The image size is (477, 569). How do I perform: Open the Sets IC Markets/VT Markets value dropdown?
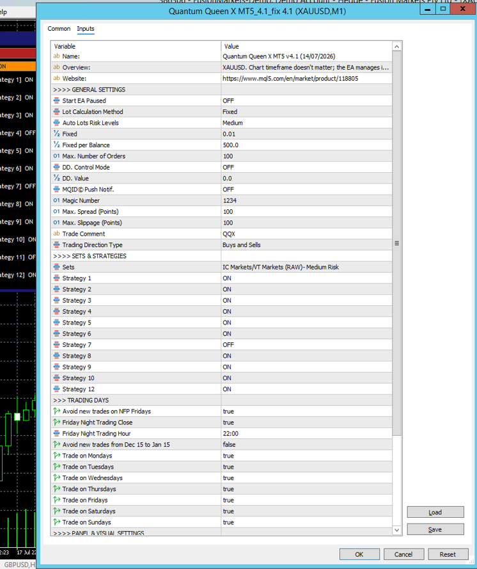coord(307,267)
